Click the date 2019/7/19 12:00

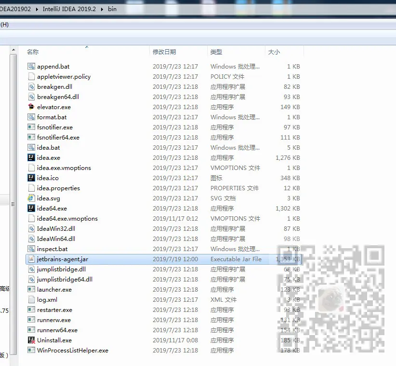coord(175,259)
